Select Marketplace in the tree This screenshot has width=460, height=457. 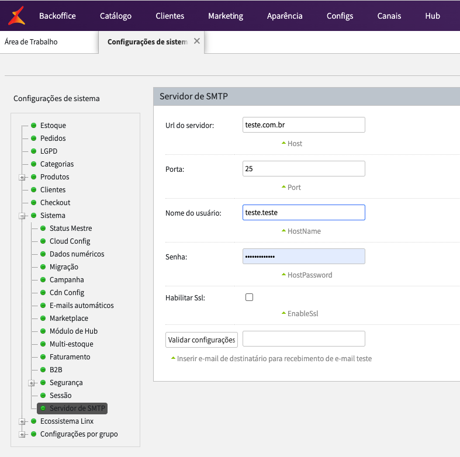68,318
